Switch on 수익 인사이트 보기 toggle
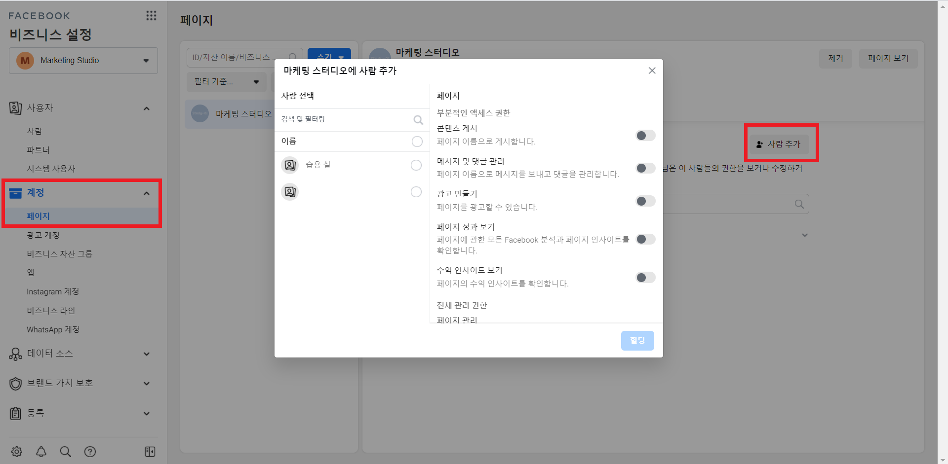This screenshot has width=948, height=464. 645,278
